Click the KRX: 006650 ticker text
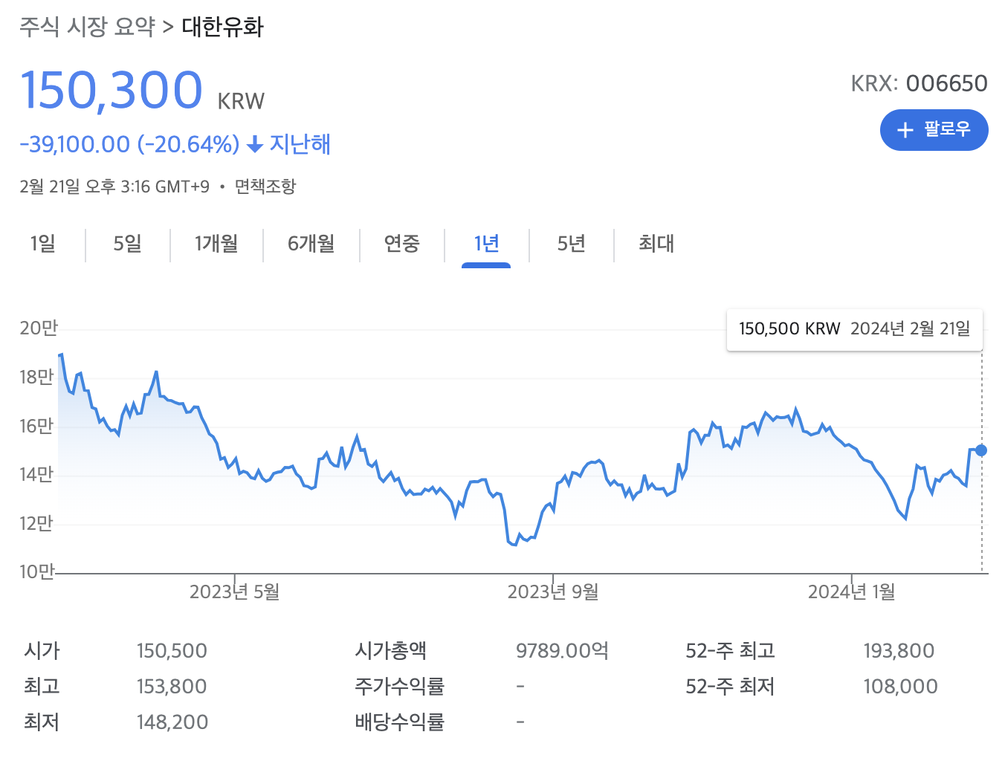Screen dimensions: 1005x758 [x=919, y=83]
